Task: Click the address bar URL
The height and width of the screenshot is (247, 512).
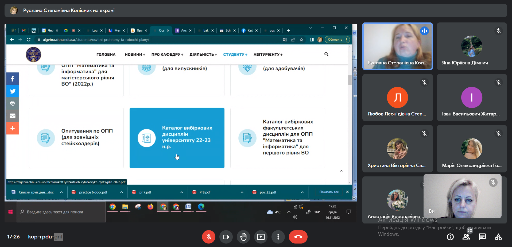Action: point(96,40)
